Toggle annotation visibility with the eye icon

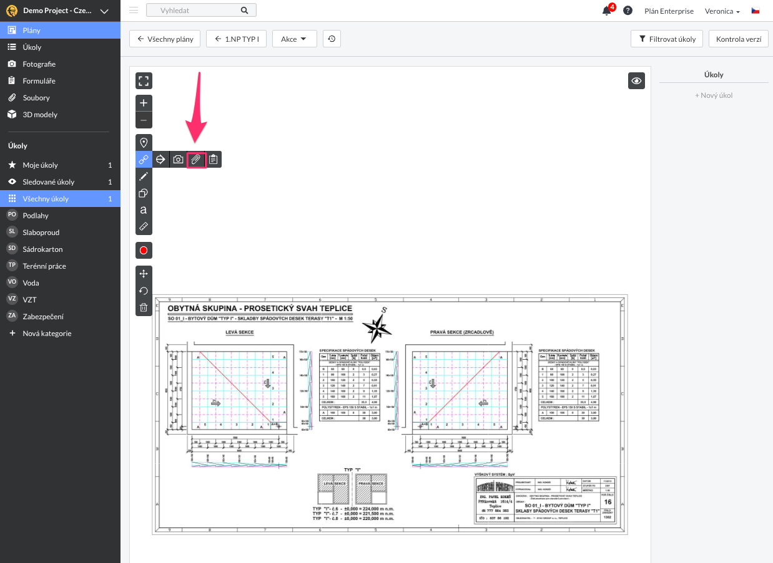click(x=636, y=81)
